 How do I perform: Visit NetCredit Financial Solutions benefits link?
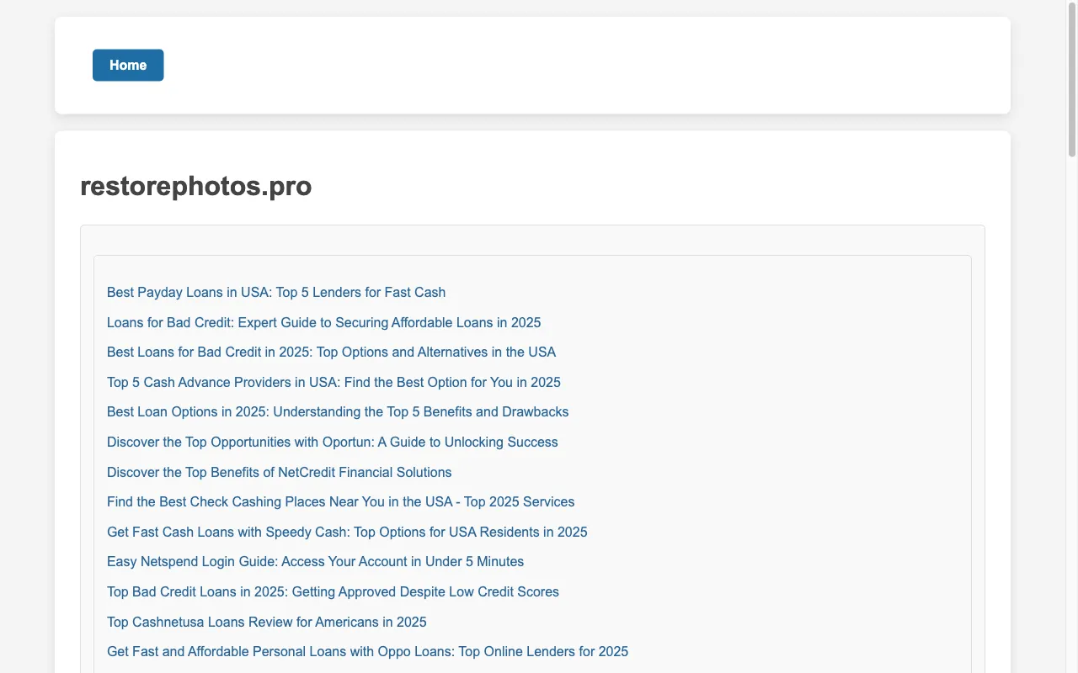click(280, 472)
